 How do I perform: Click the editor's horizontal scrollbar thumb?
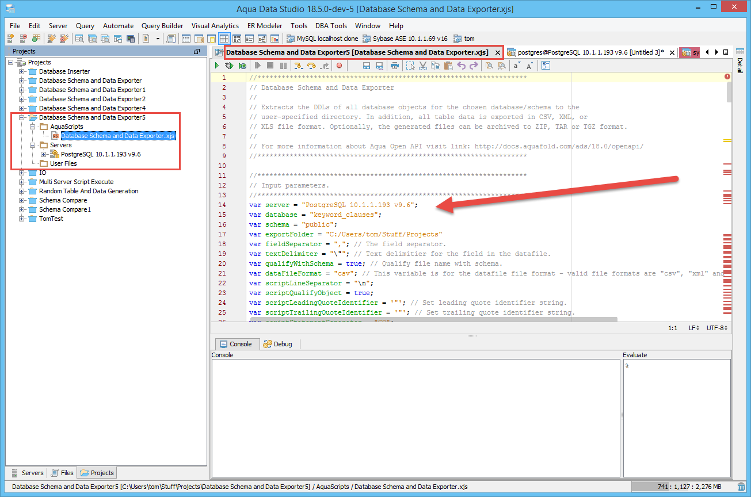pos(433,319)
